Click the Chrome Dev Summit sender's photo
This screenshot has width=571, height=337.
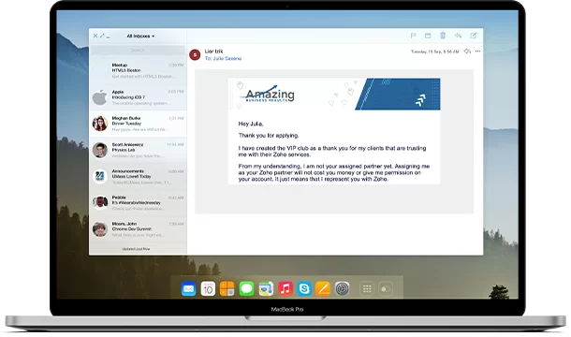100,229
